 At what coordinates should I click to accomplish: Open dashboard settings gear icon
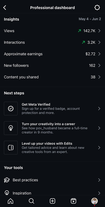[97, 8]
